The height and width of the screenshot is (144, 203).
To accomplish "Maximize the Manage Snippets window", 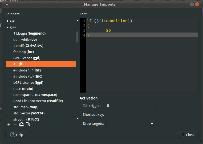I will pos(192,5).
